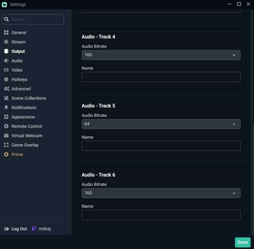Maximize the Settings window
This screenshot has height=249, width=254.
click(239, 4)
